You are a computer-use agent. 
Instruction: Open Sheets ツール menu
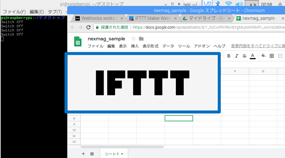[x=184, y=46]
